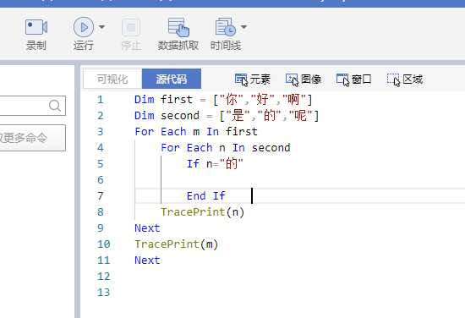Click the 'TracePrint(n)' code line

pyautogui.click(x=203, y=211)
